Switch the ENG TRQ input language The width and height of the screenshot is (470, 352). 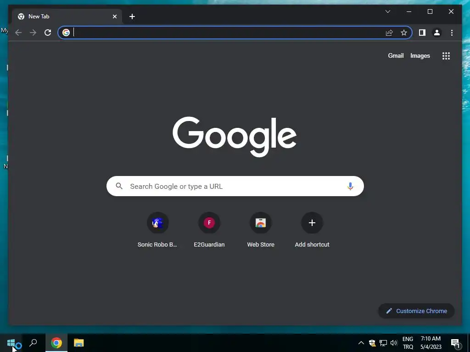(x=408, y=343)
